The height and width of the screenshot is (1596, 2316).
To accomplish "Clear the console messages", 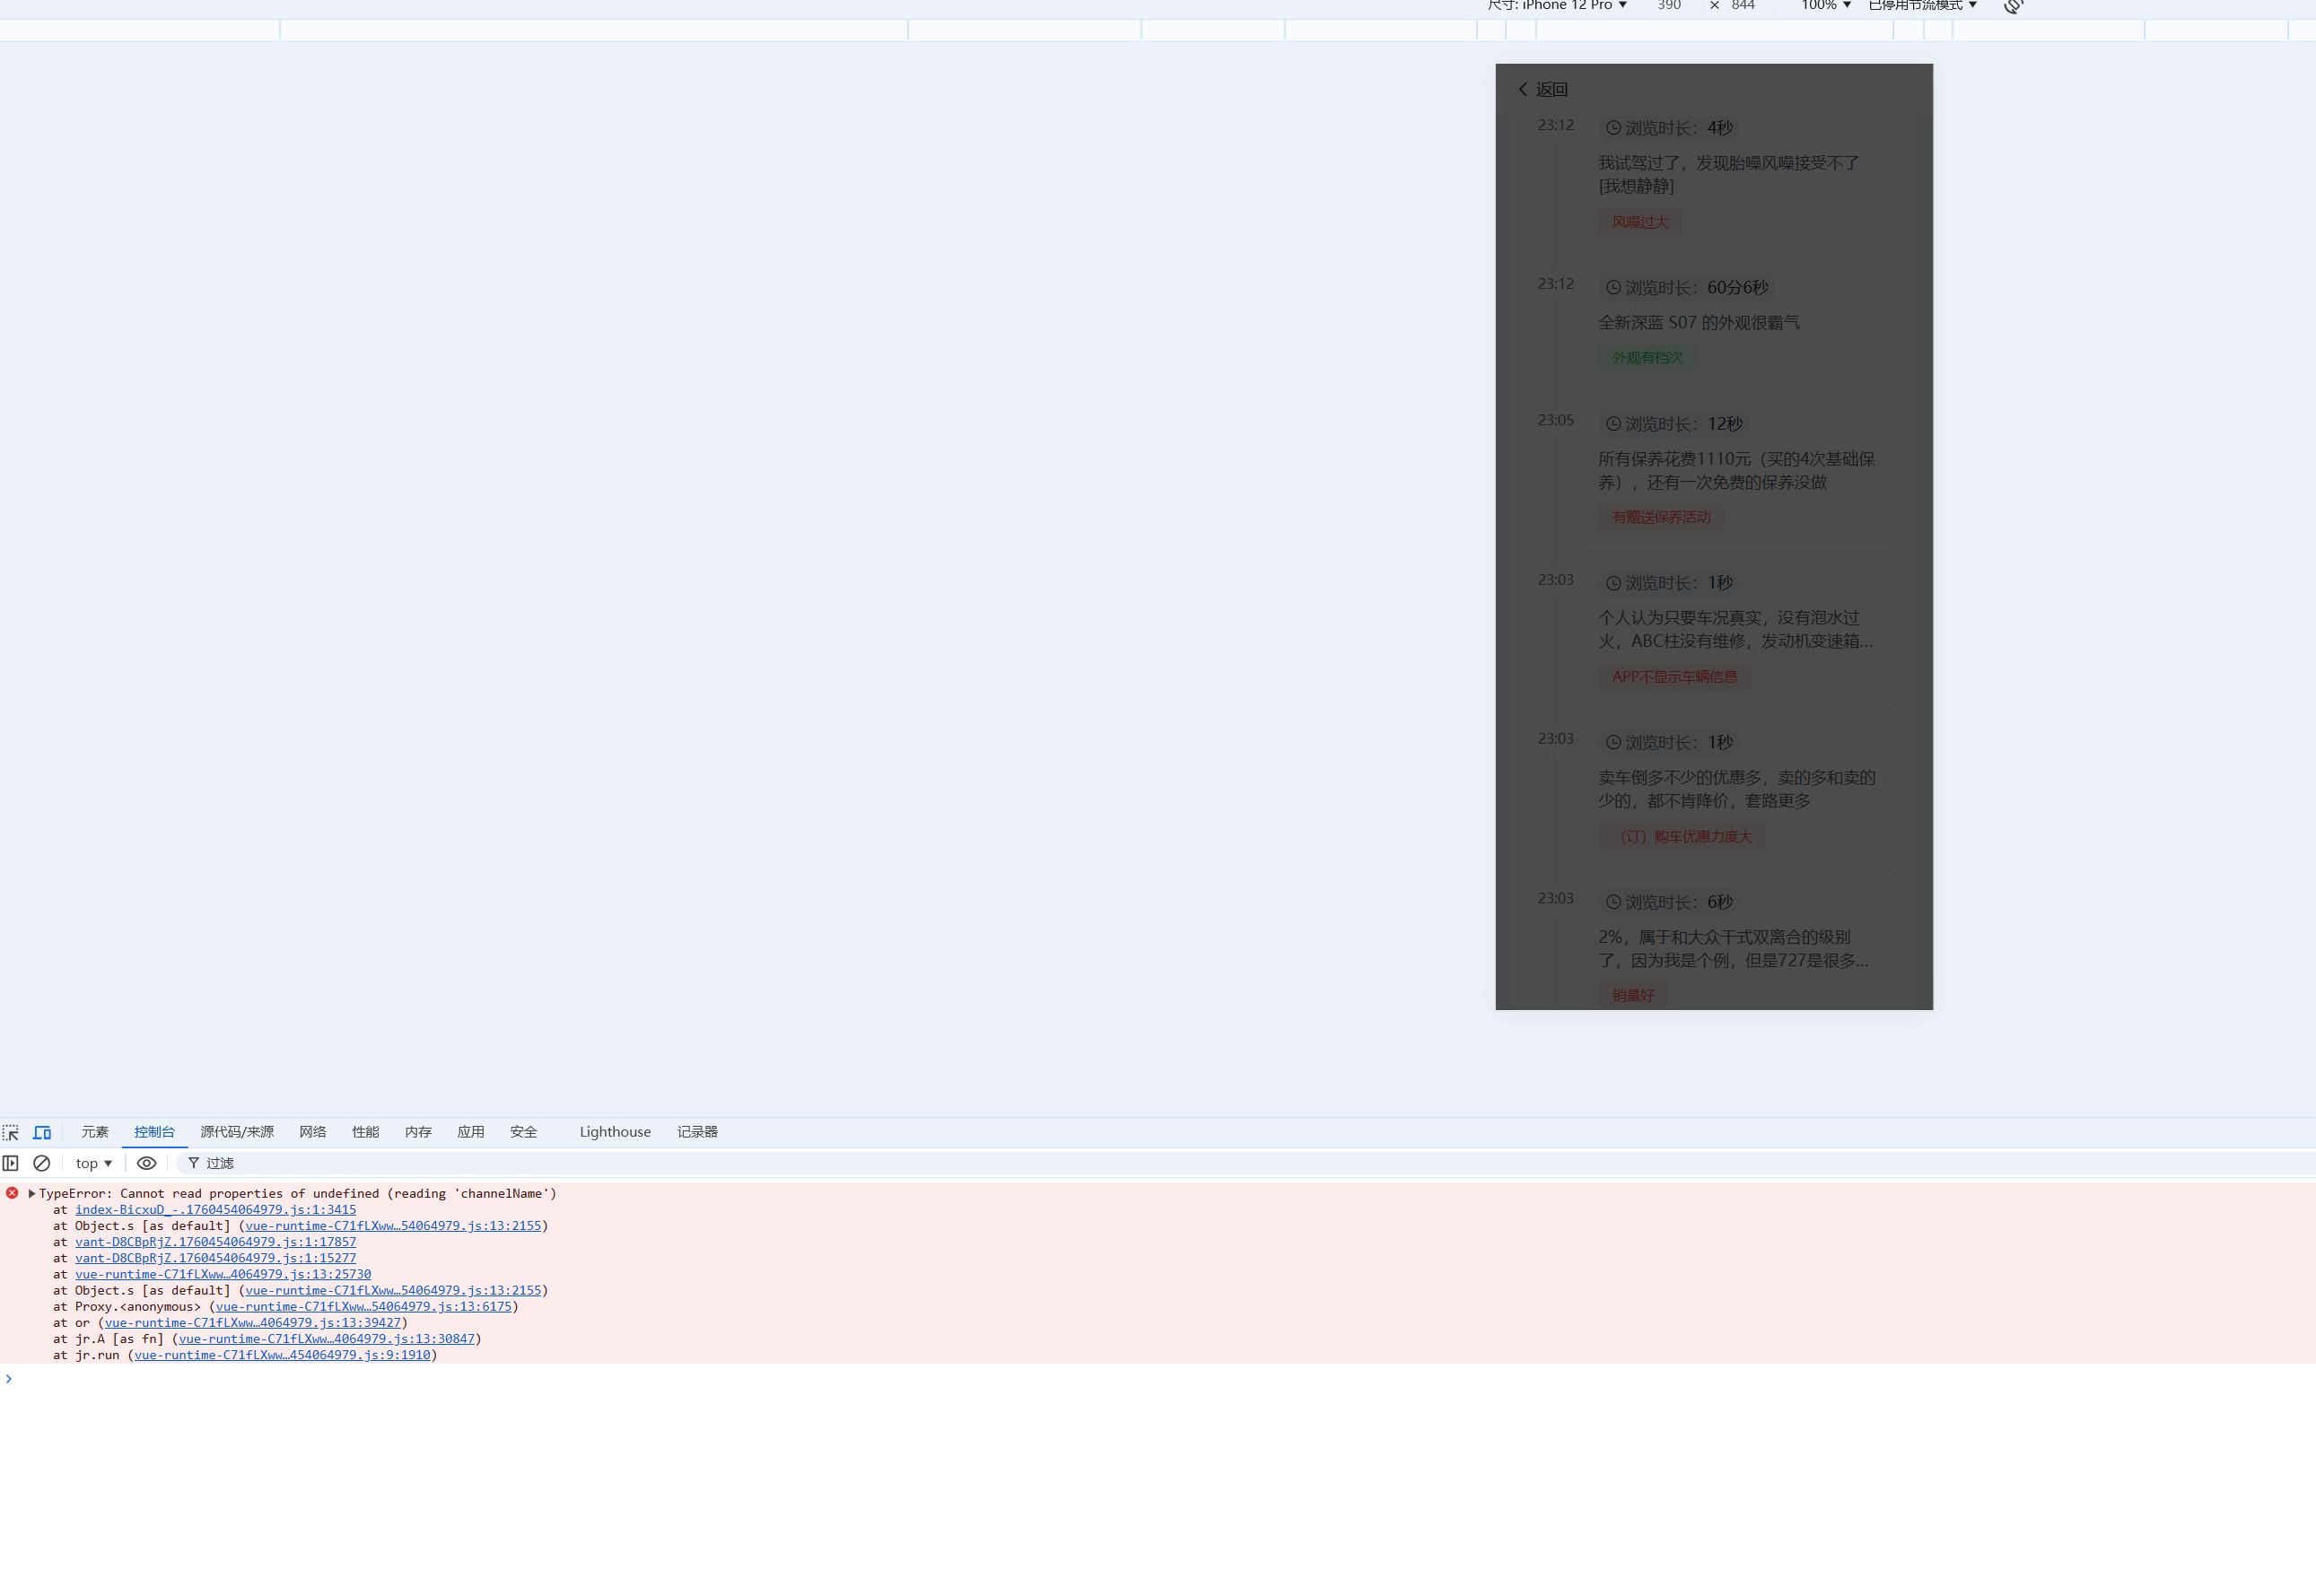I will click(x=41, y=1163).
